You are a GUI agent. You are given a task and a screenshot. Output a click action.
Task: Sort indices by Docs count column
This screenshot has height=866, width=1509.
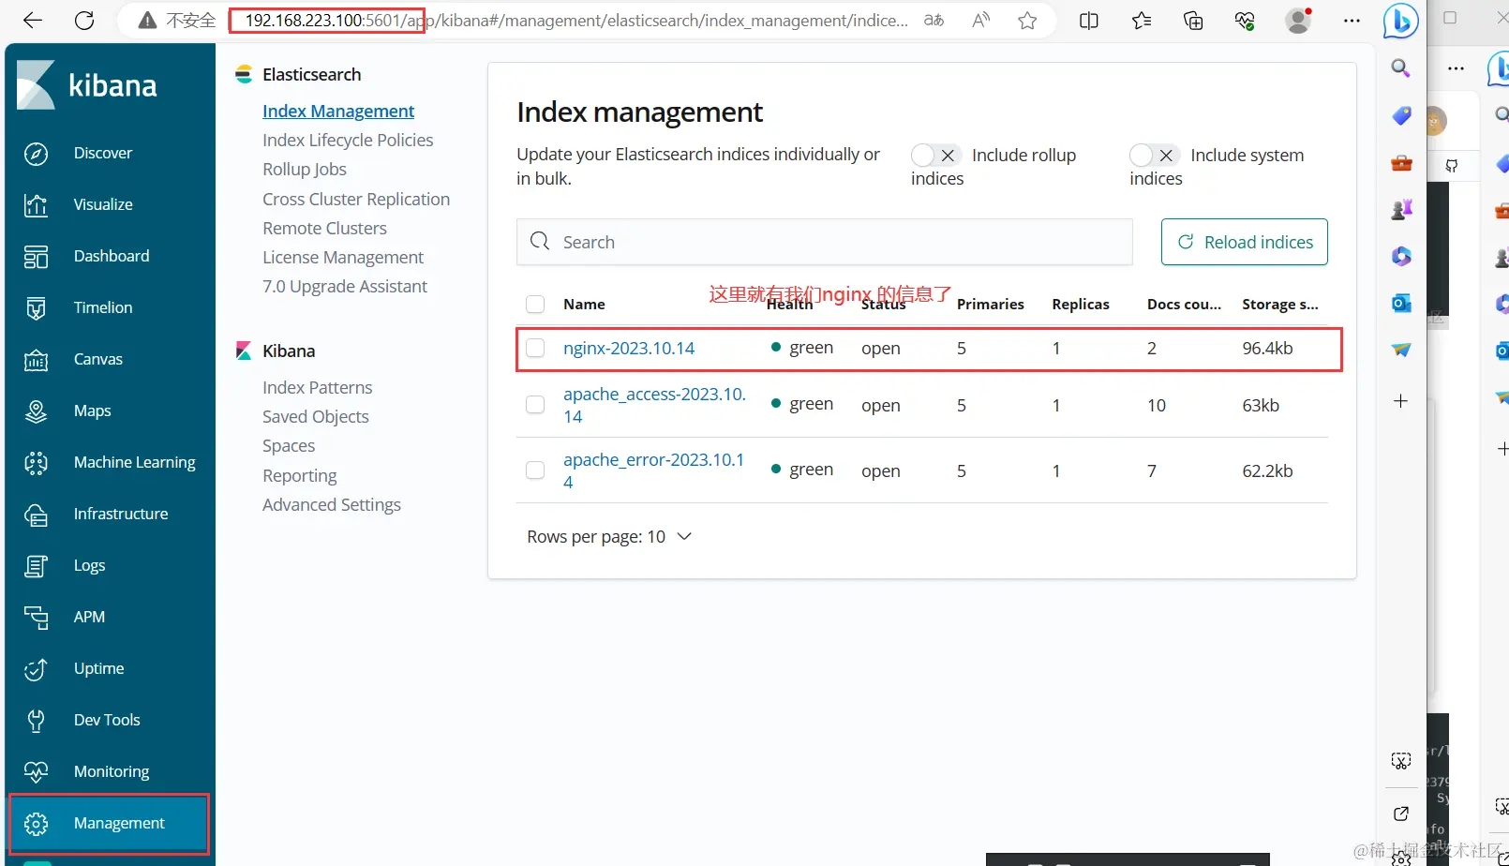(x=1185, y=304)
